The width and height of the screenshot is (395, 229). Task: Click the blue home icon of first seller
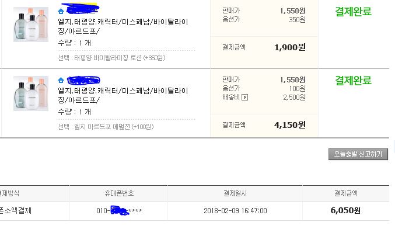point(61,11)
